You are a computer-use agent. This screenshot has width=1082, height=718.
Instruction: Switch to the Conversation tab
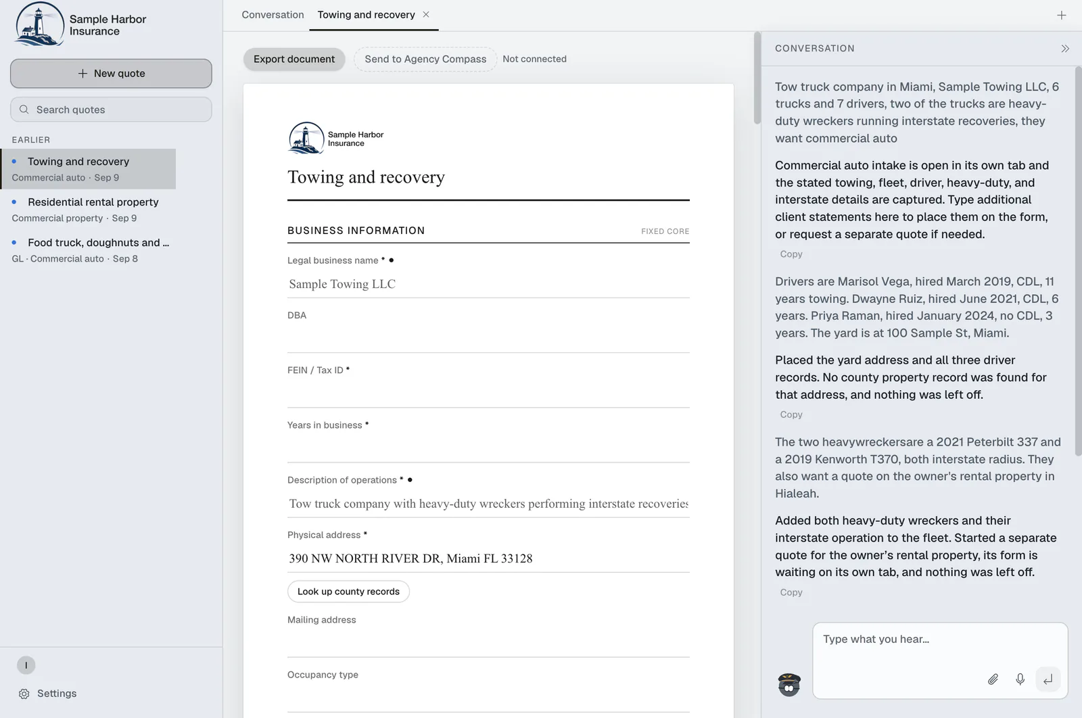(x=273, y=15)
